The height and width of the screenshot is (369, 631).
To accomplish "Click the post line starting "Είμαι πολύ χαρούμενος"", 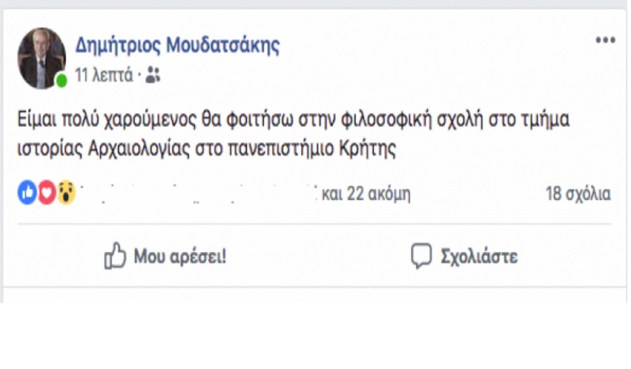I will [294, 120].
